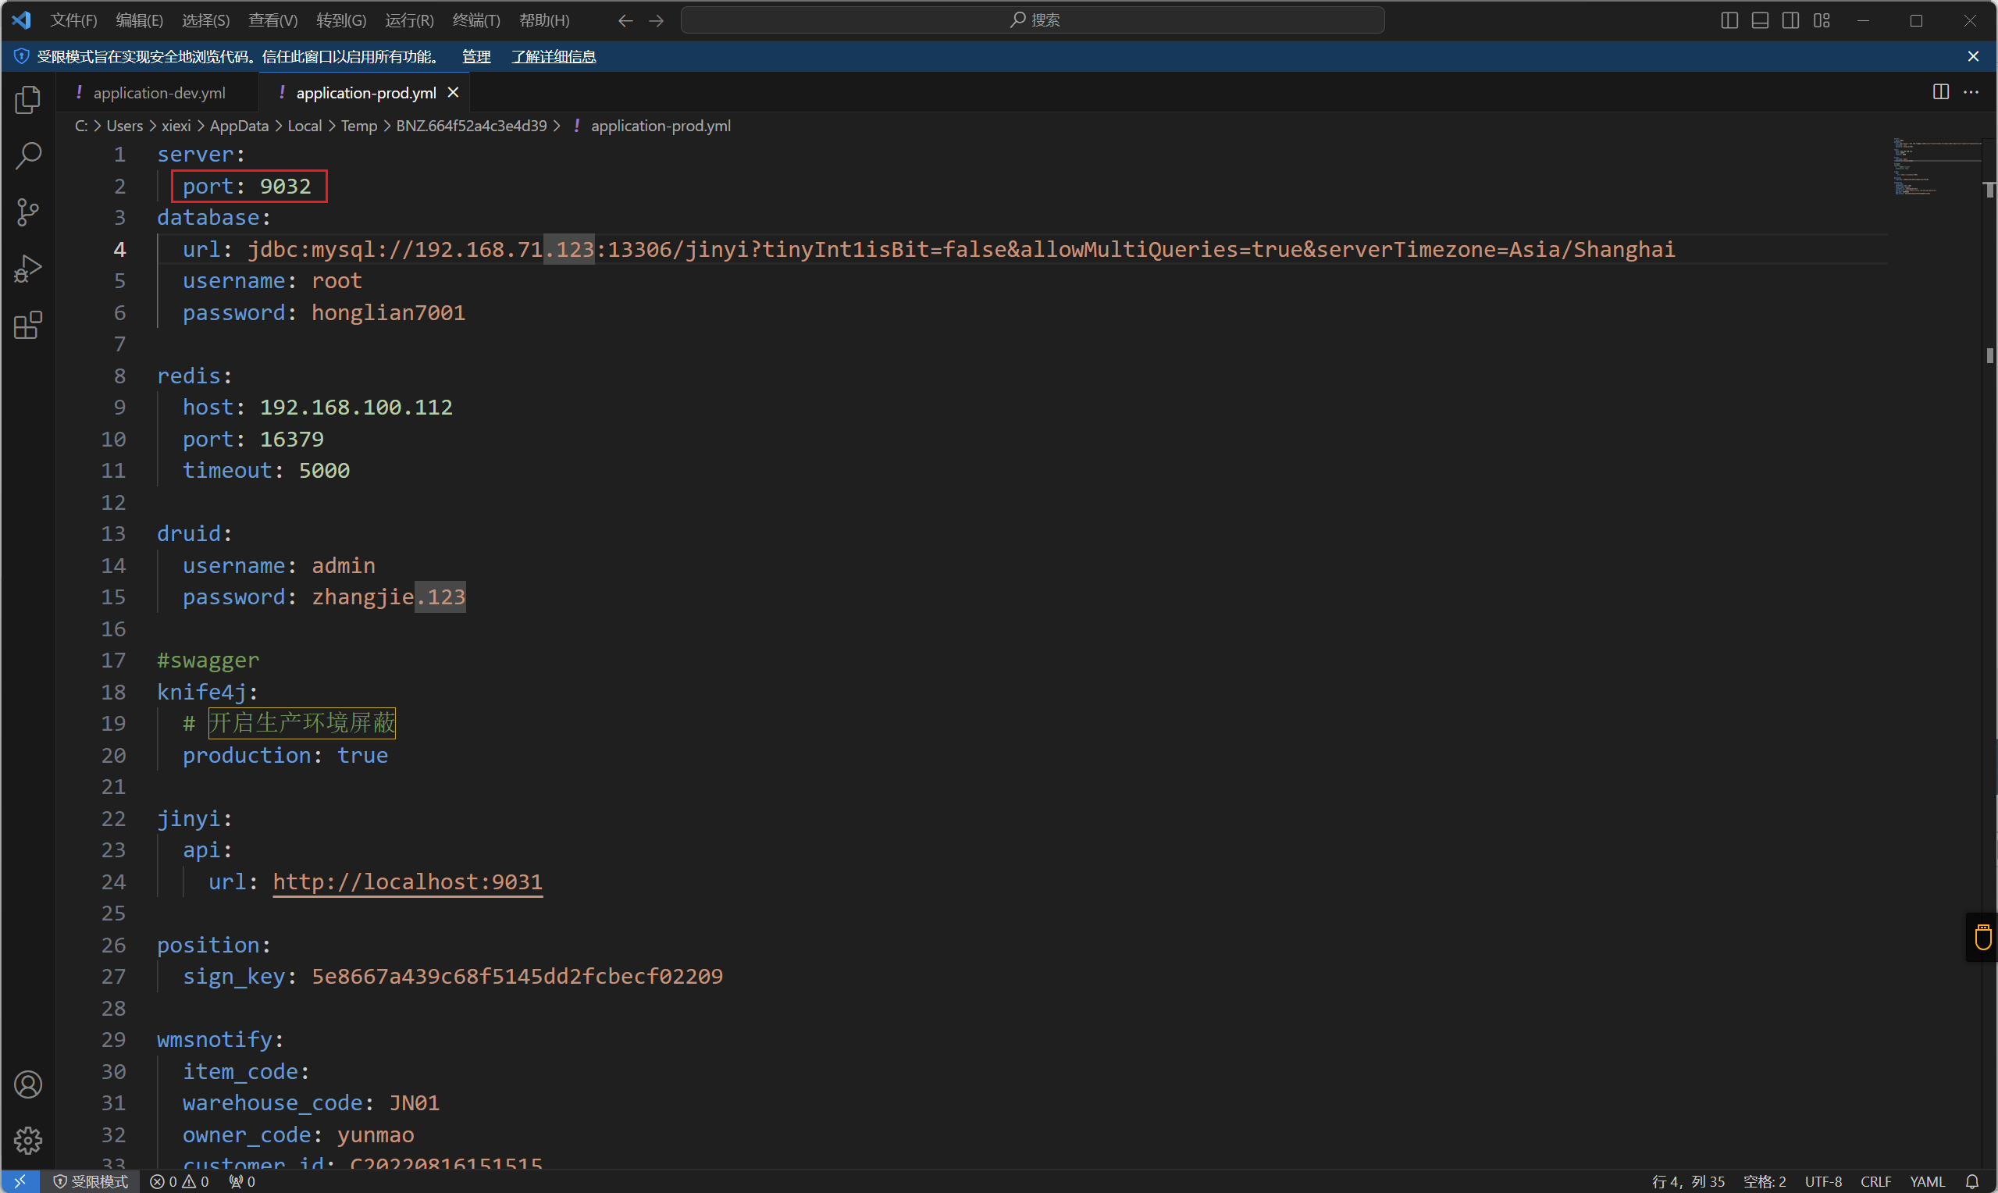Switch to application-dev.yml tab
The width and height of the screenshot is (1998, 1193).
(158, 92)
